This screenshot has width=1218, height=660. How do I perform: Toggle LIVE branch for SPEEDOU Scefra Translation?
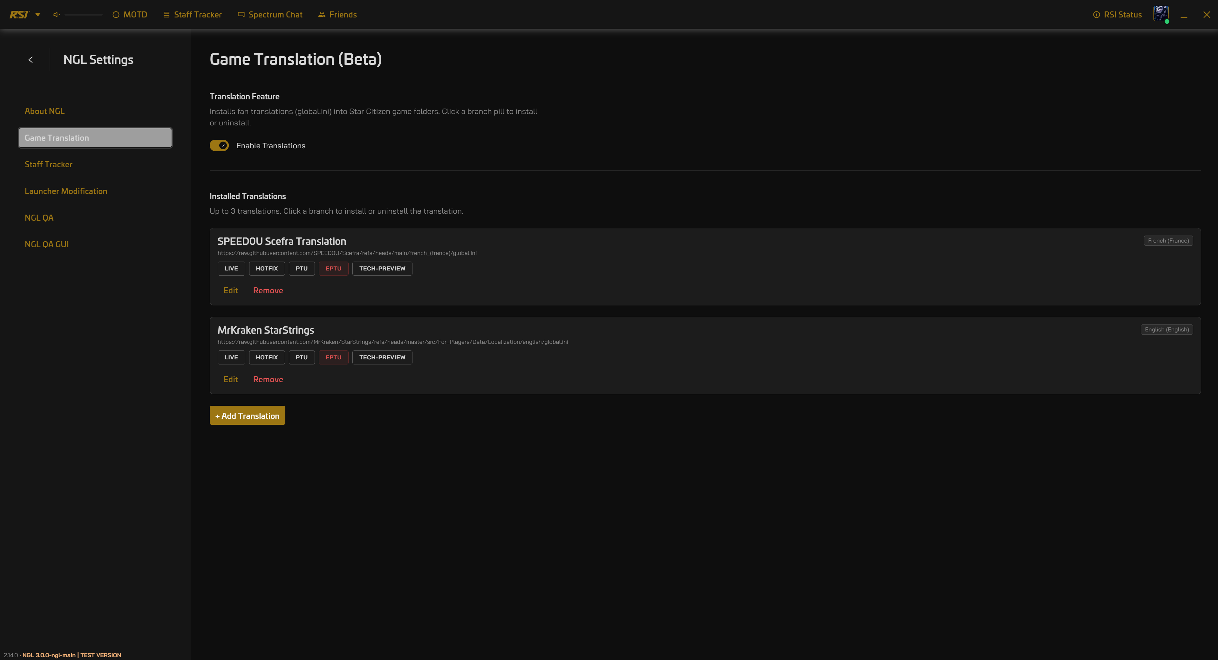tap(231, 268)
